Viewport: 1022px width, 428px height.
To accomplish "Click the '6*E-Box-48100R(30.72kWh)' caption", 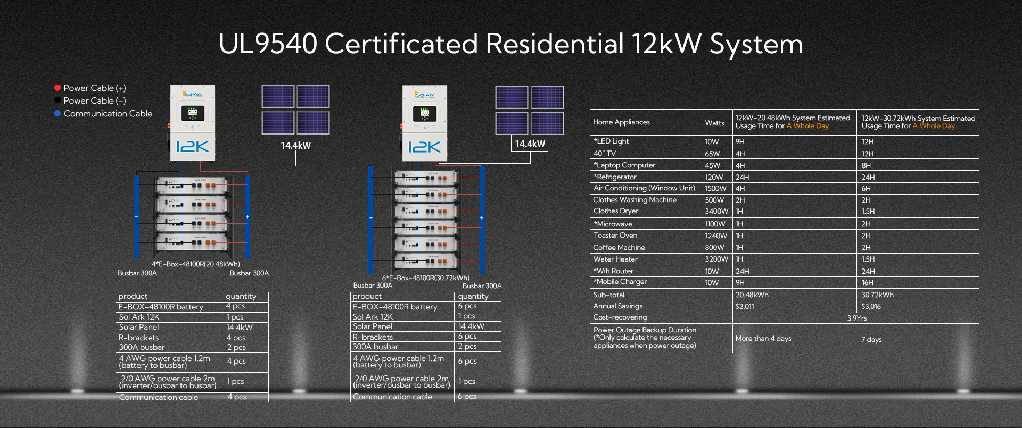I will coord(426,278).
